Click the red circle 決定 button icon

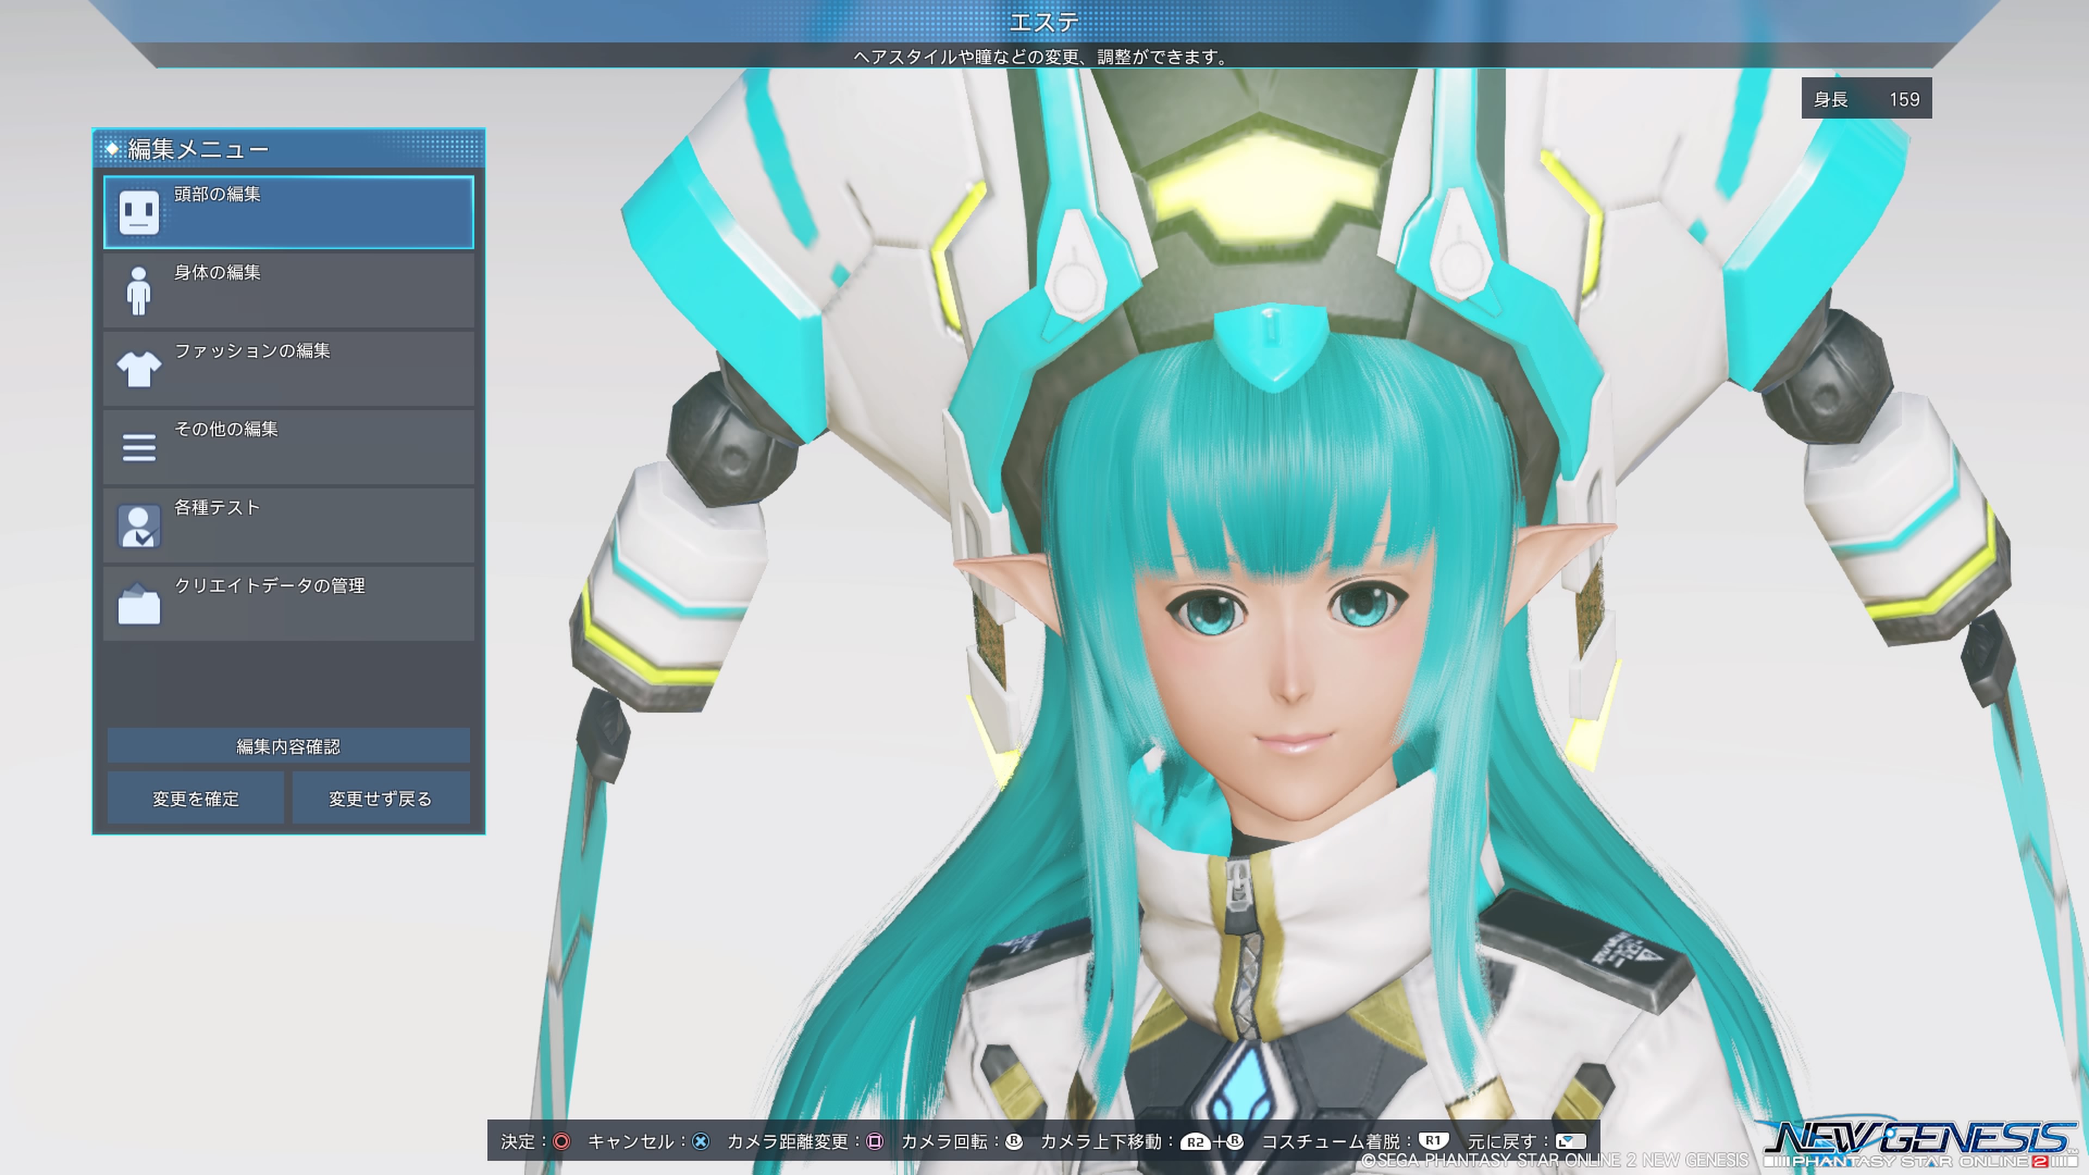click(561, 1142)
